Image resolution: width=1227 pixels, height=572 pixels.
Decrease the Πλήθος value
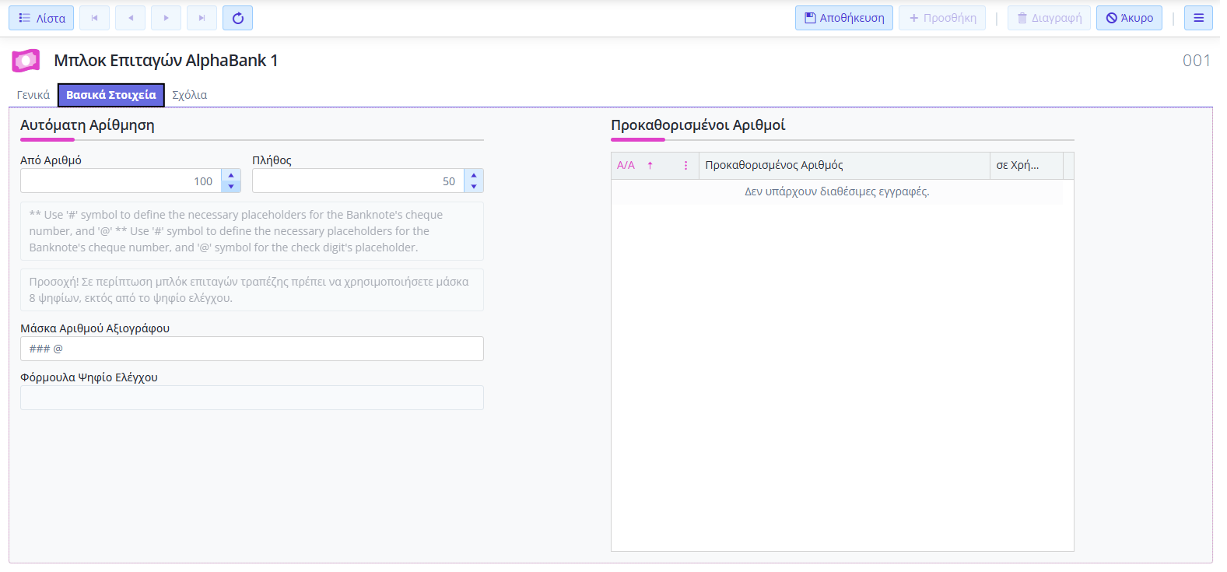coord(474,187)
